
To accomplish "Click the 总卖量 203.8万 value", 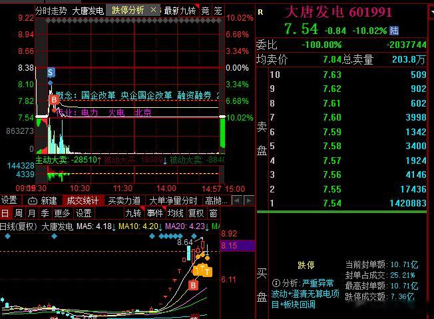I will point(409,59).
